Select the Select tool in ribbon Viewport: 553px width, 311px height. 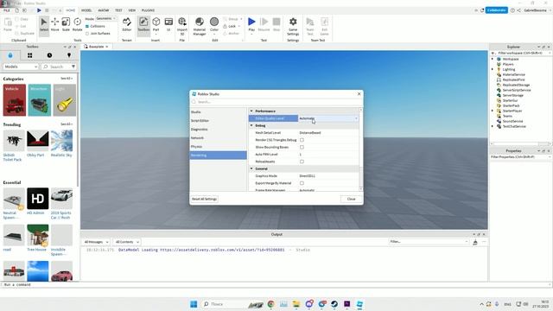click(44, 25)
